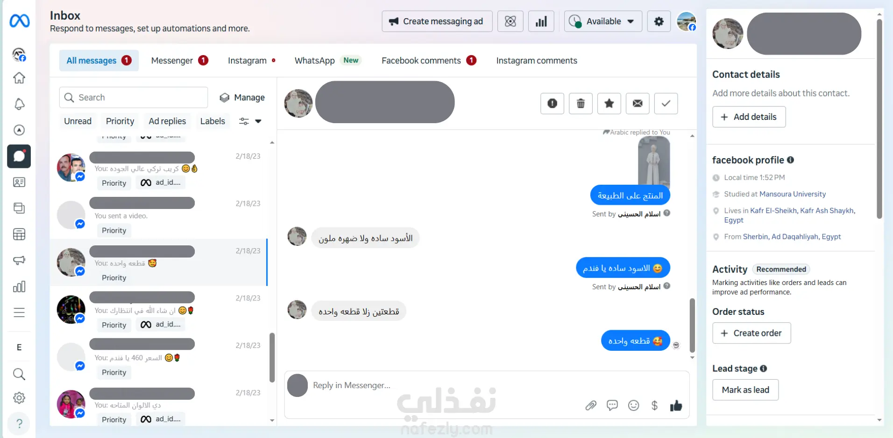The width and height of the screenshot is (893, 438).
Task: Mark conversation as unread with envelope icon
Action: pos(638,104)
